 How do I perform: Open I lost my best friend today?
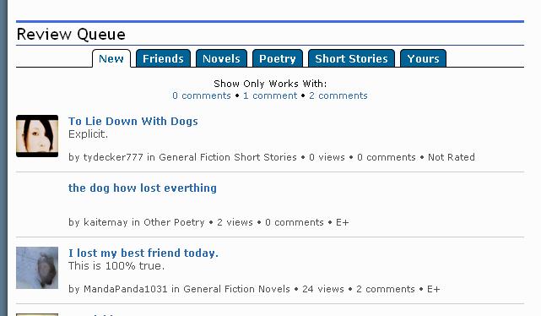point(143,253)
